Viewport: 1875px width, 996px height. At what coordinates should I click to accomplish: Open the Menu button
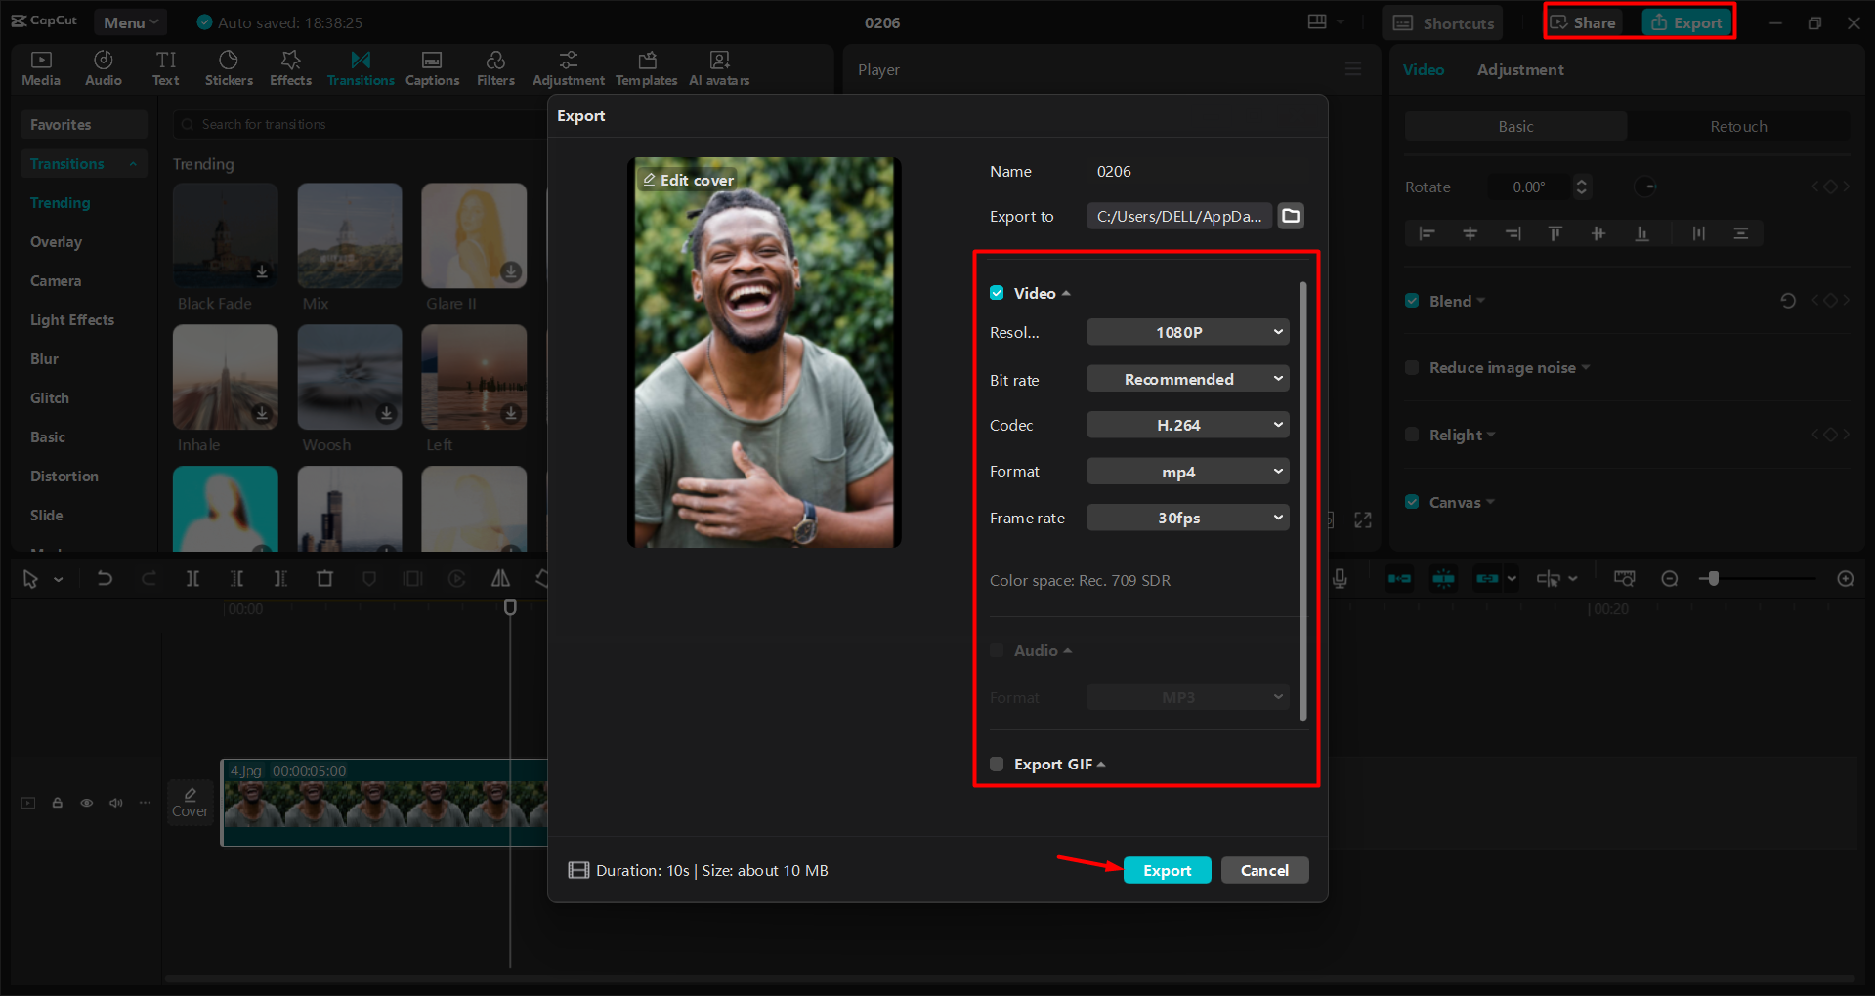point(130,21)
